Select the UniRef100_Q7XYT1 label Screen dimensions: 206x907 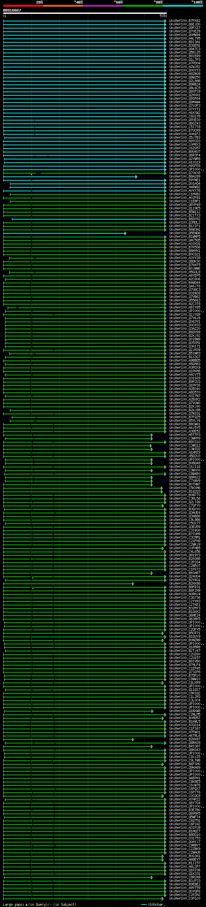click(185, 109)
